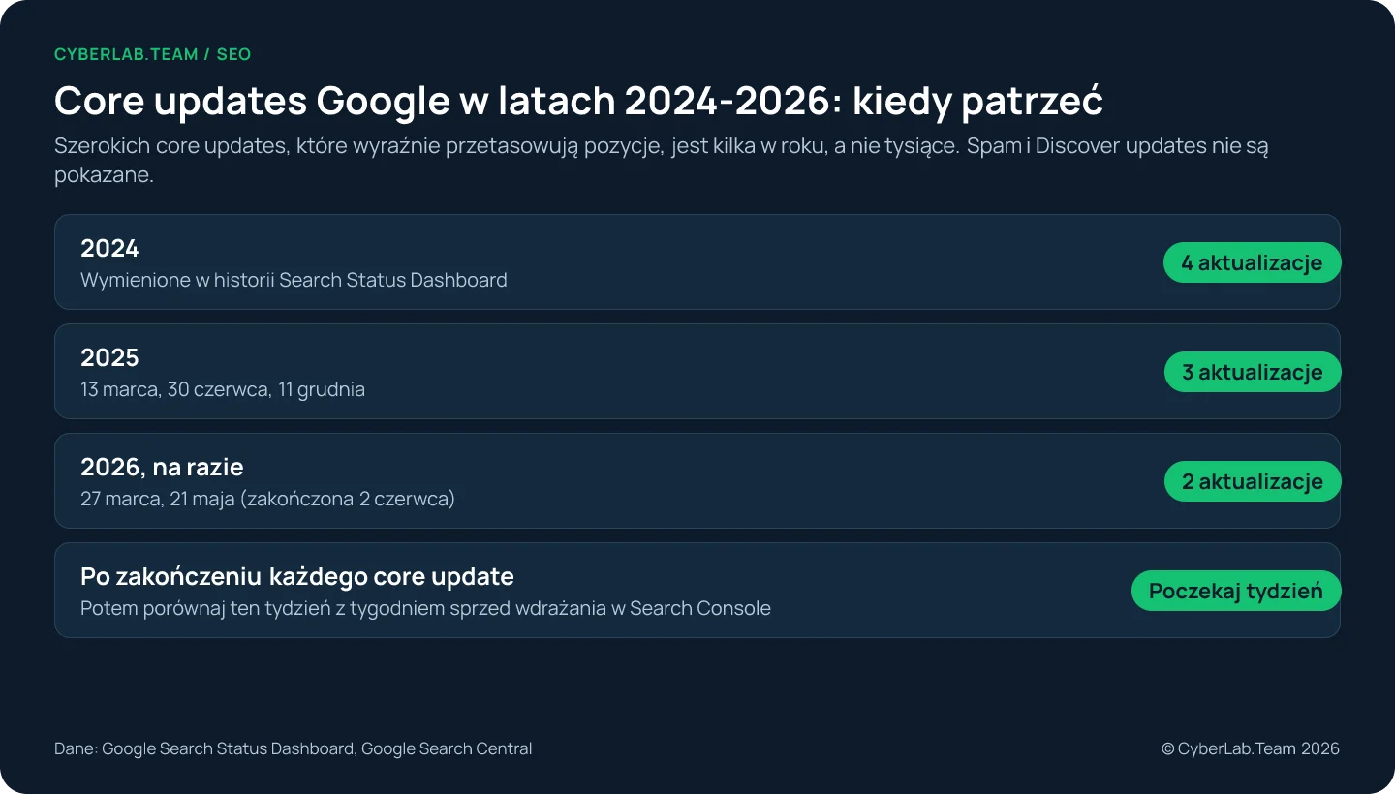Select the '2025' row heading
Screen dimensions: 1395x794
[109, 358]
